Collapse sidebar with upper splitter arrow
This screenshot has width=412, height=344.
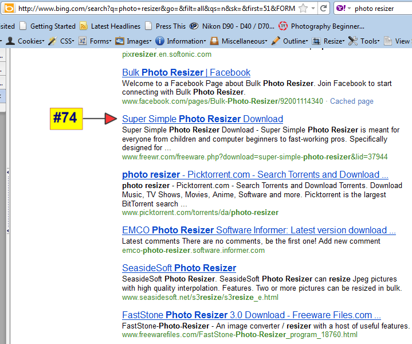coord(8,172)
